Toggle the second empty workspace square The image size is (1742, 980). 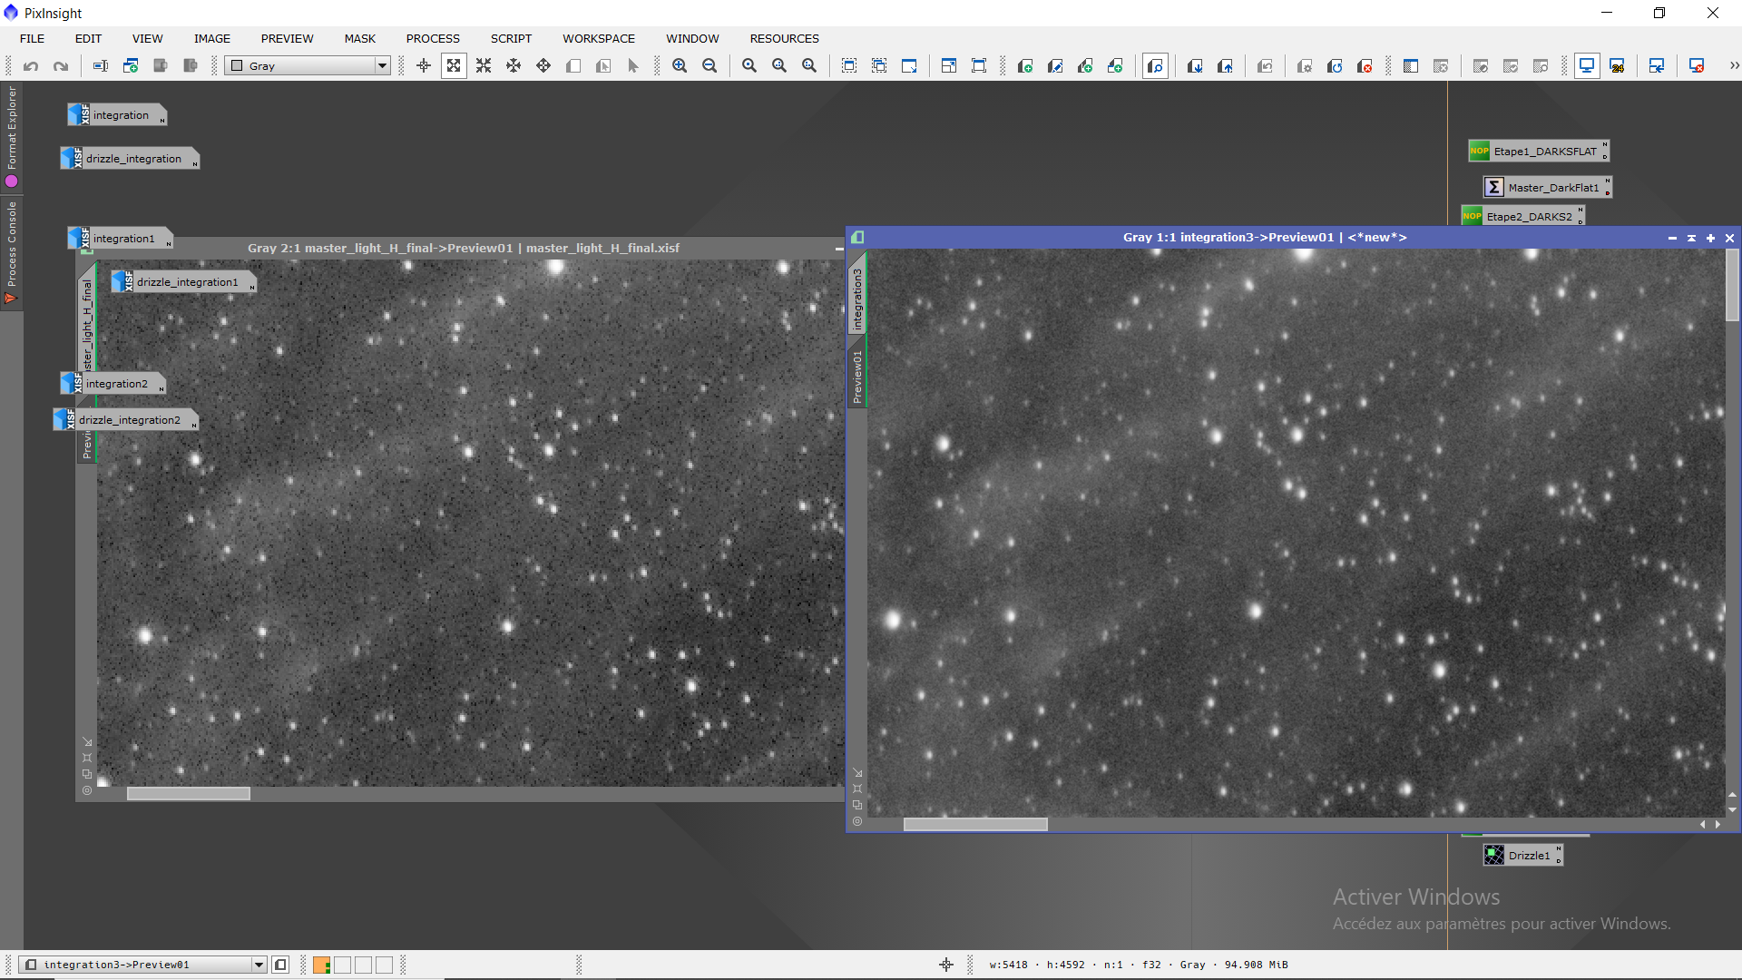(363, 965)
